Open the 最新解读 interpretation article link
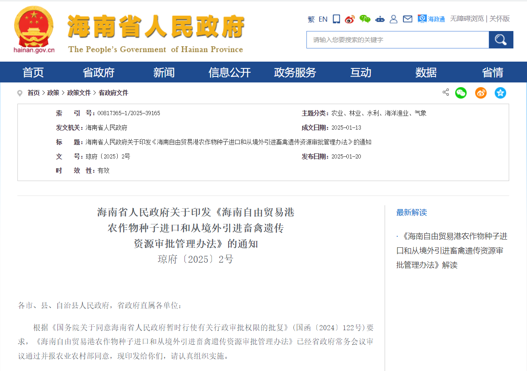This screenshot has width=527, height=371. point(451,250)
